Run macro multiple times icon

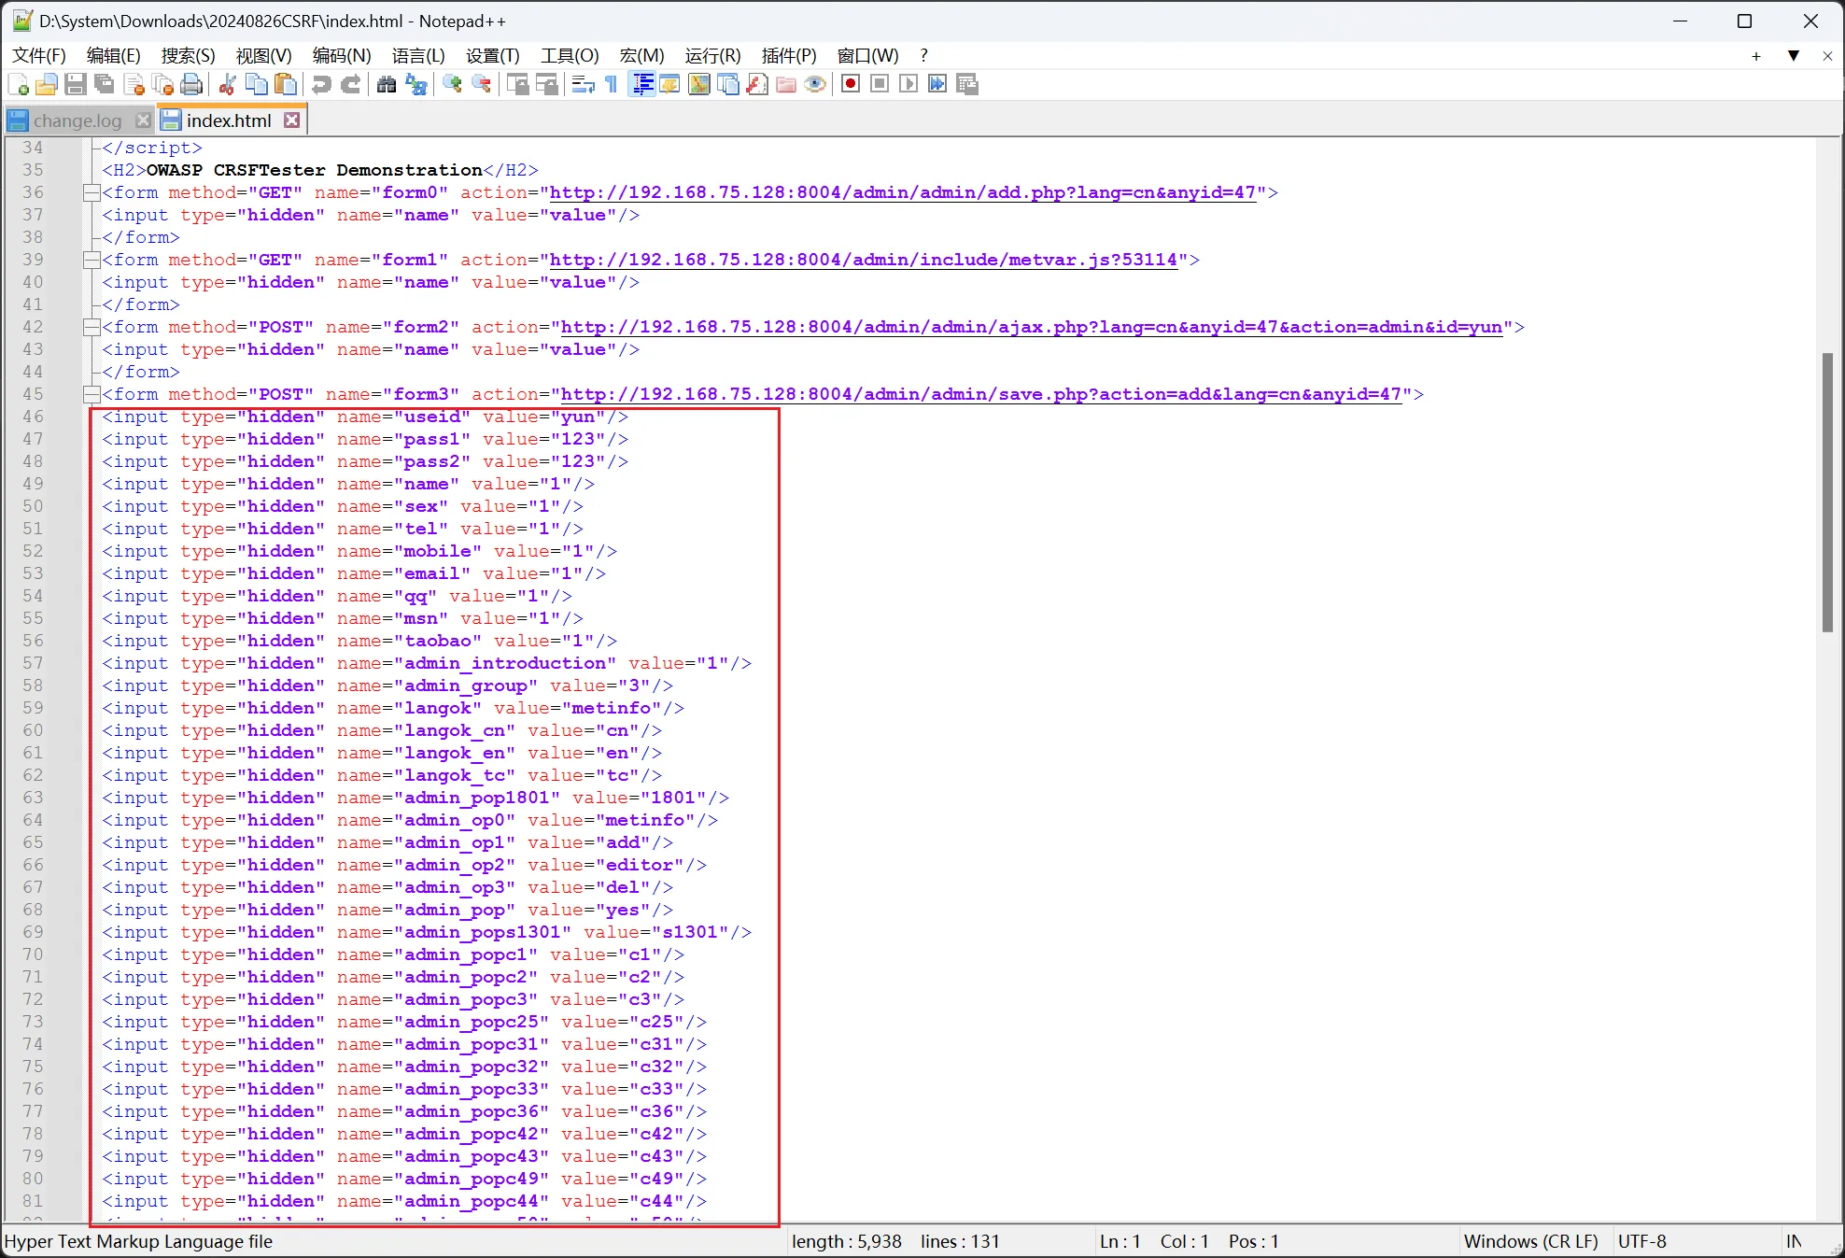(x=937, y=84)
